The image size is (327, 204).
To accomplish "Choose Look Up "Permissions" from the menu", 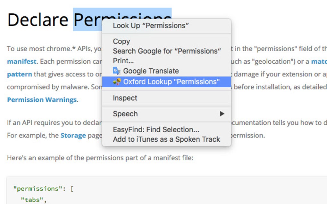I will pos(151,26).
